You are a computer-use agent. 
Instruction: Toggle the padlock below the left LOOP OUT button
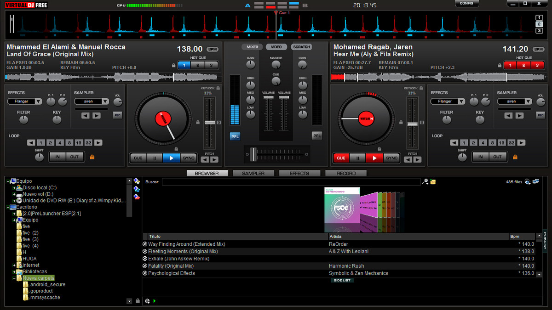(x=92, y=157)
